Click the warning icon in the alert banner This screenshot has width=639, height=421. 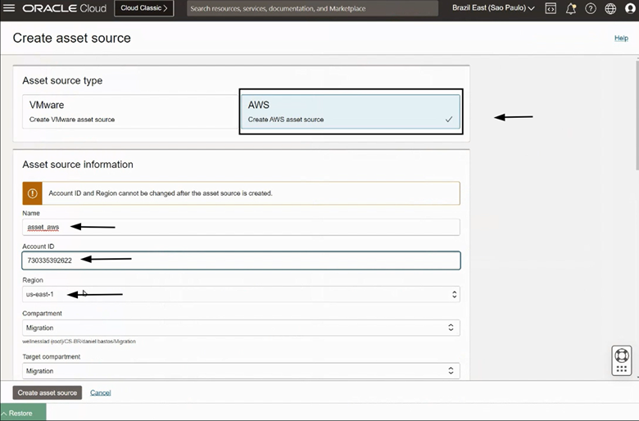33,193
